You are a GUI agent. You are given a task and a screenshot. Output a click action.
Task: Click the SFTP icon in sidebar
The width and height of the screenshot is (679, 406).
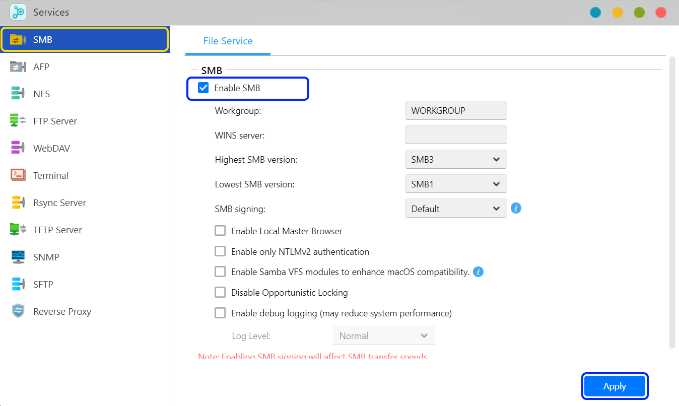18,284
